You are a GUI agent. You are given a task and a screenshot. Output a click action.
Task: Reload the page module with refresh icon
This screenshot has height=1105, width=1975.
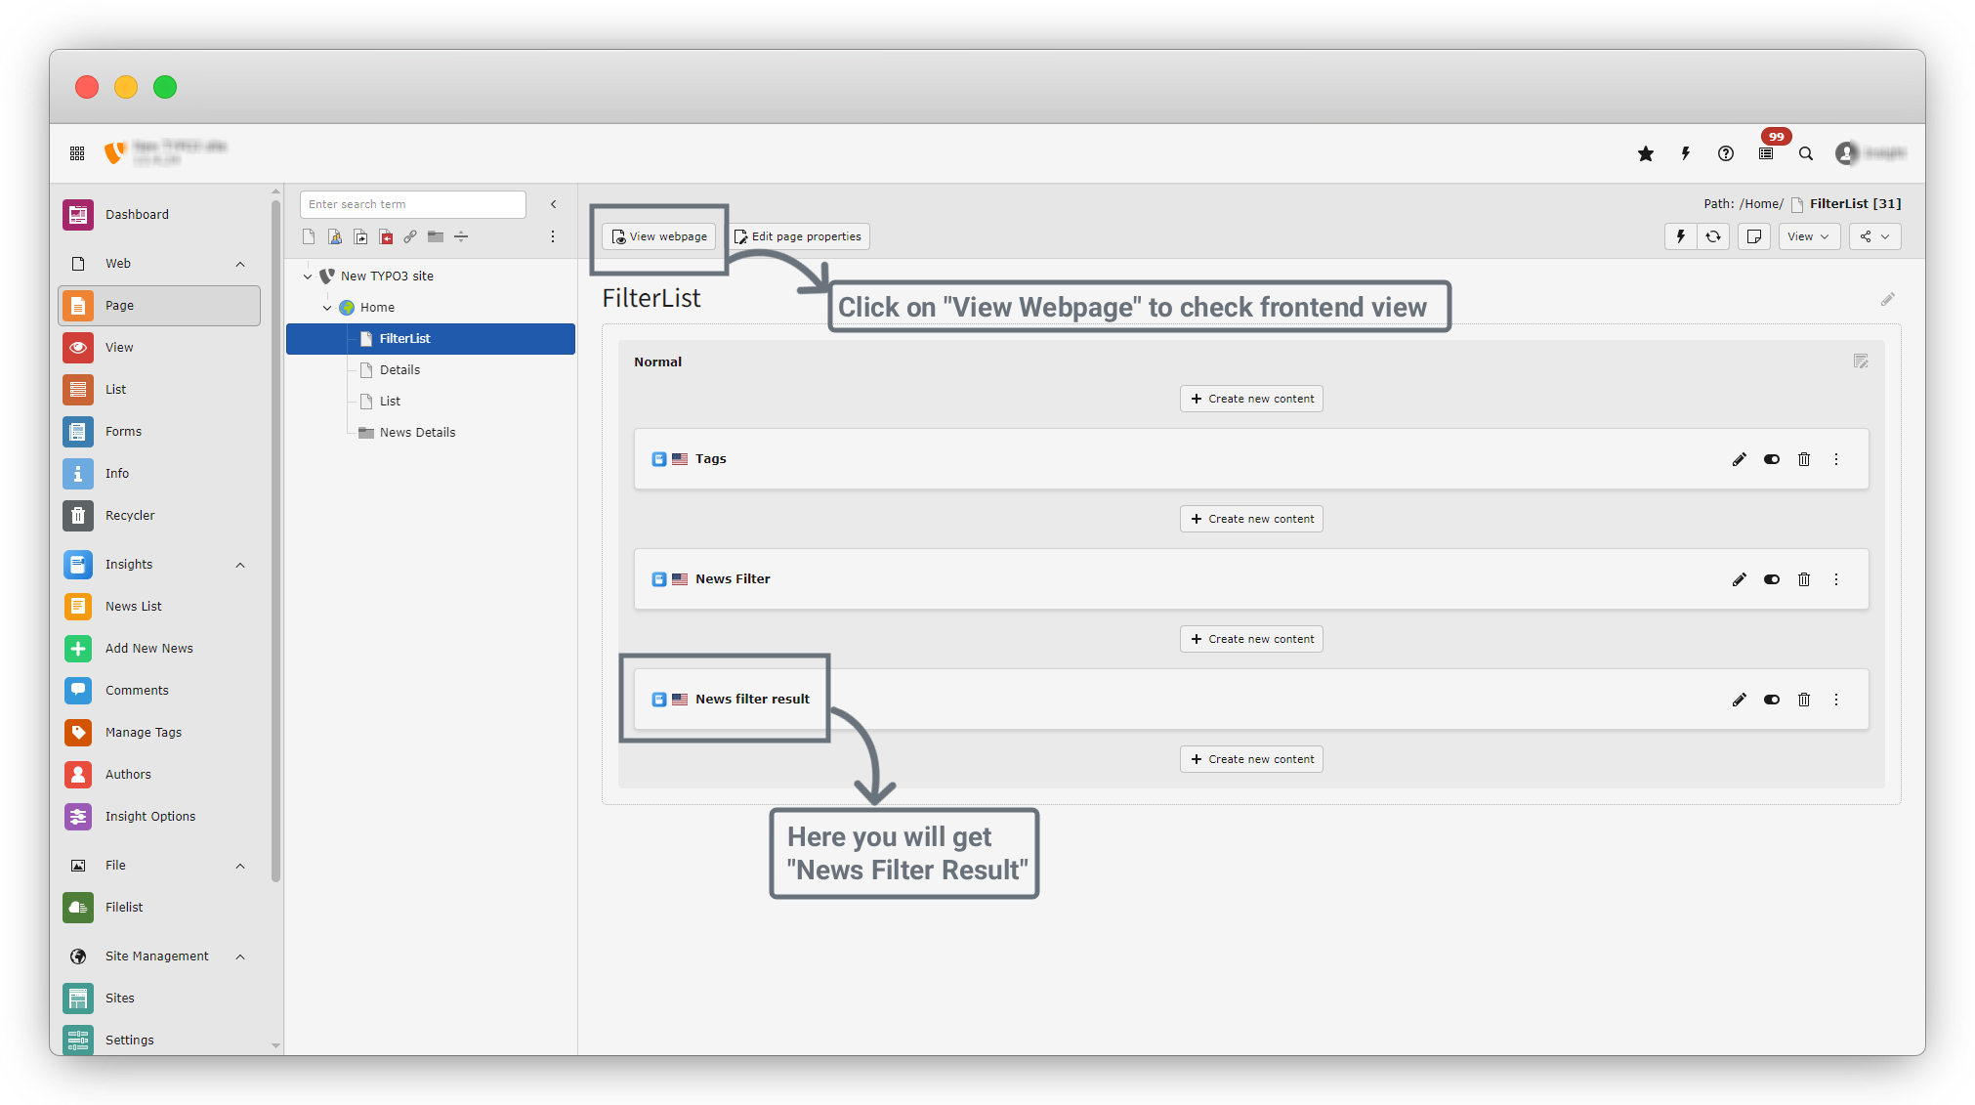1713,236
